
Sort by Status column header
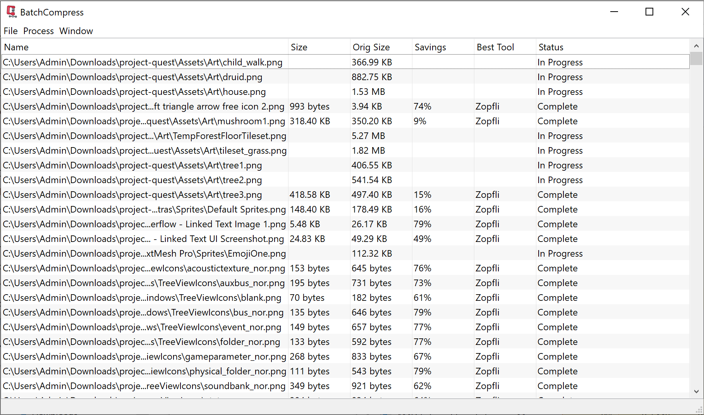551,47
